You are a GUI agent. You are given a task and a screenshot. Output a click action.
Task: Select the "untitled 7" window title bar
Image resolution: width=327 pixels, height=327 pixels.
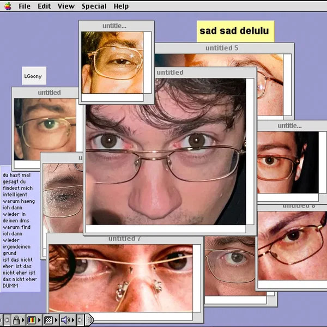coord(125,239)
